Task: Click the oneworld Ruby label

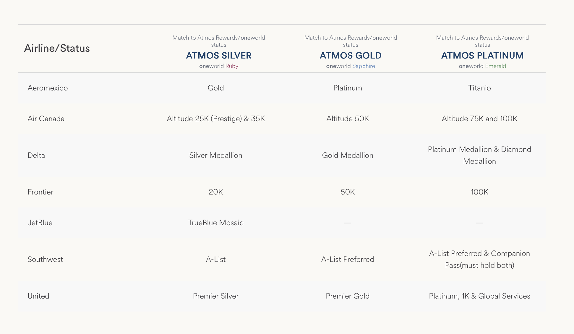Action: tap(218, 66)
